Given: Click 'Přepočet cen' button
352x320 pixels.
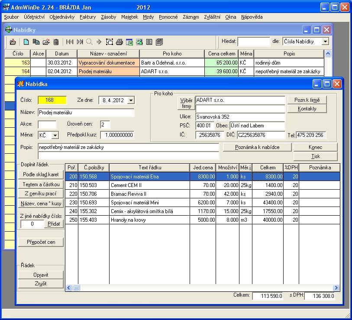Looking at the screenshot, I should [x=41, y=242].
